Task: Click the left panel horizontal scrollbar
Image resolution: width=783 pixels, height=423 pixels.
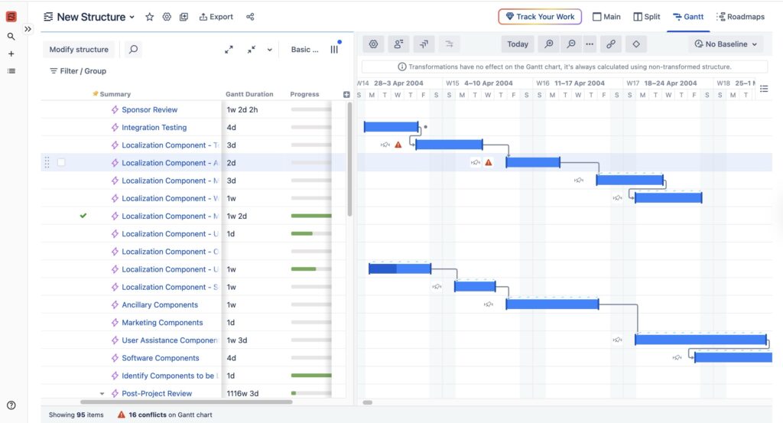Action: 187,402
